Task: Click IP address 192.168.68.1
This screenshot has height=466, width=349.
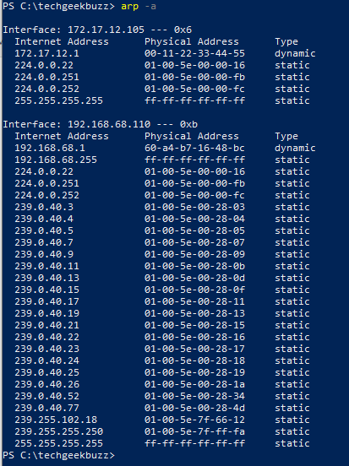Action: 50,148
